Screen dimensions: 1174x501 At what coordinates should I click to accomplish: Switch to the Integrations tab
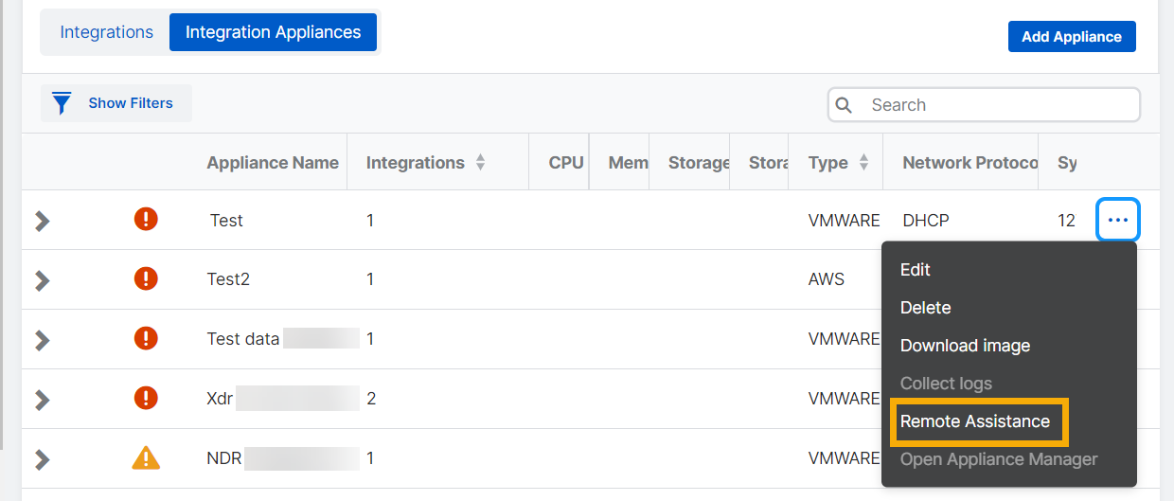point(106,32)
